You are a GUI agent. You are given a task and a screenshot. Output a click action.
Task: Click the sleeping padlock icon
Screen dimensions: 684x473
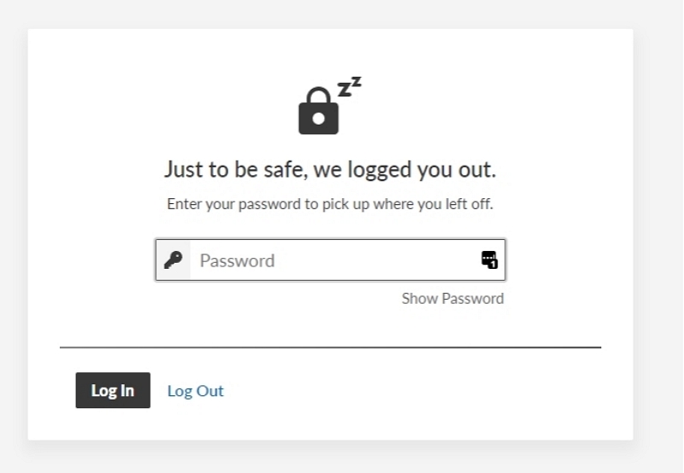330,105
